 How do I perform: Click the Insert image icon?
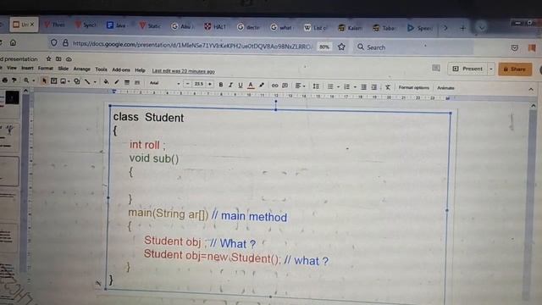[x=63, y=81]
